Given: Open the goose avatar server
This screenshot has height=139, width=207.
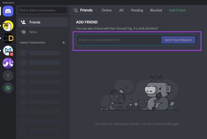Looking at the screenshot, I should 8,26.
